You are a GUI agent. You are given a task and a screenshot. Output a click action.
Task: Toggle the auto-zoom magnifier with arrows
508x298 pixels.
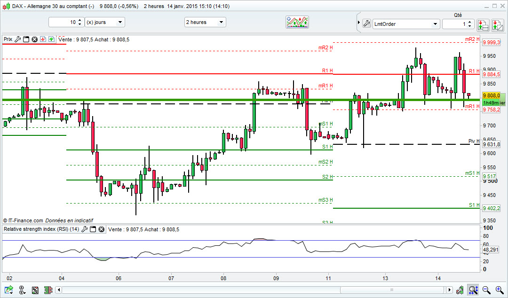click(473, 290)
